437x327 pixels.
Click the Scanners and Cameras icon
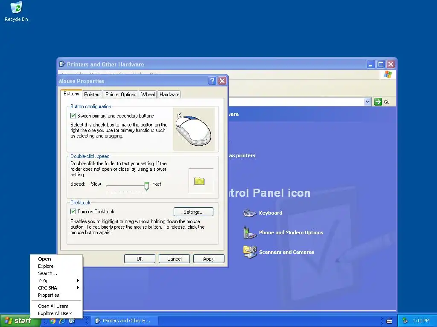coord(250,252)
